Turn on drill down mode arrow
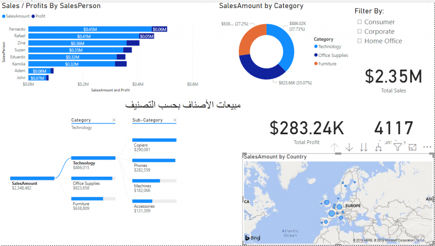This screenshot has width=435, height=246. click(349, 147)
